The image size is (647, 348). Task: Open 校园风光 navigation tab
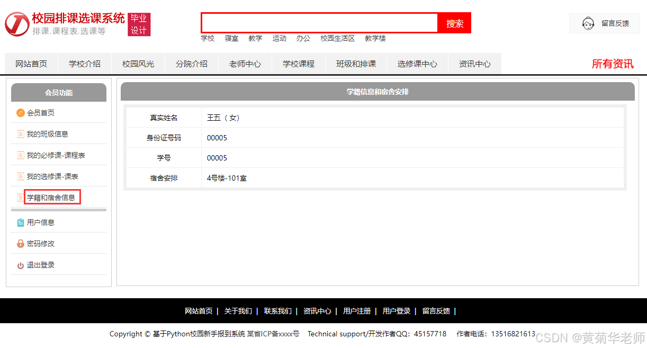pos(138,64)
